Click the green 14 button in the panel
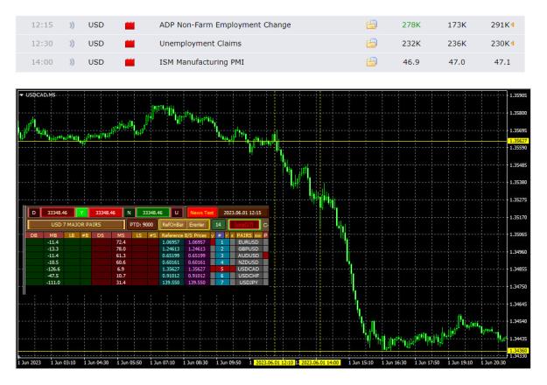 [x=218, y=225]
